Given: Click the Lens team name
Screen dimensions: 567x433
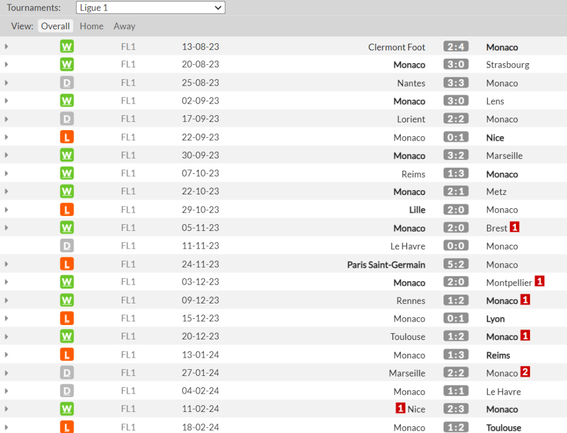Looking at the screenshot, I should coord(495,101).
